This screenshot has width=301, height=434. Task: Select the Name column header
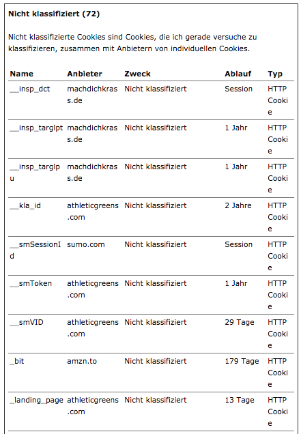click(22, 74)
